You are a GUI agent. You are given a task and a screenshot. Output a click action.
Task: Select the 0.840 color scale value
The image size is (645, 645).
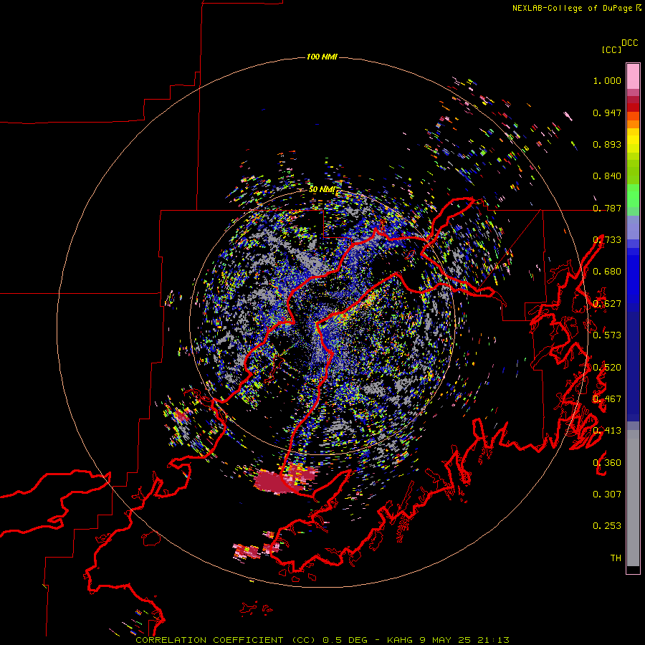tap(607, 176)
